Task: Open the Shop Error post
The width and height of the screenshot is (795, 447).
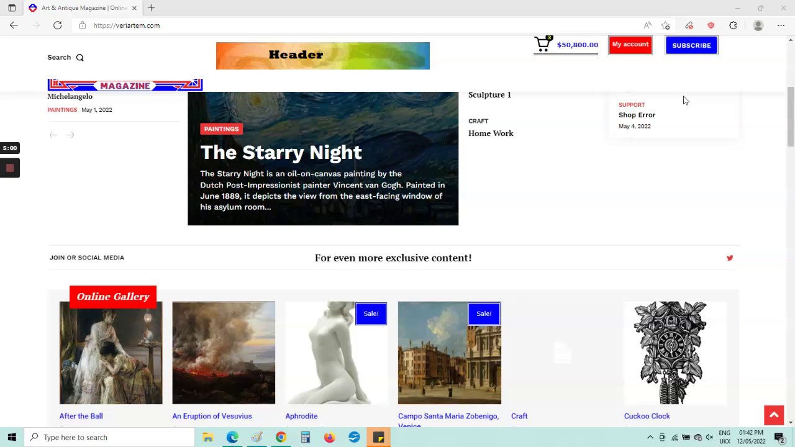Action: point(637,115)
